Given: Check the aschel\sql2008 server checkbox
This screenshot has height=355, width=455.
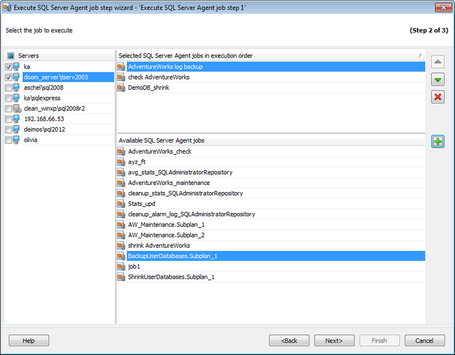Looking at the screenshot, I should click(9, 88).
